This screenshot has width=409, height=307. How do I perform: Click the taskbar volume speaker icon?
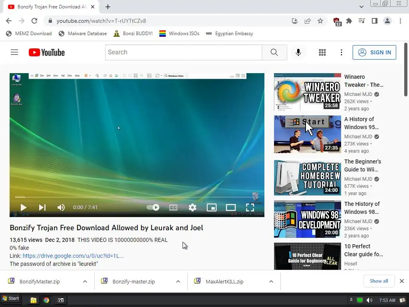(x=369, y=300)
